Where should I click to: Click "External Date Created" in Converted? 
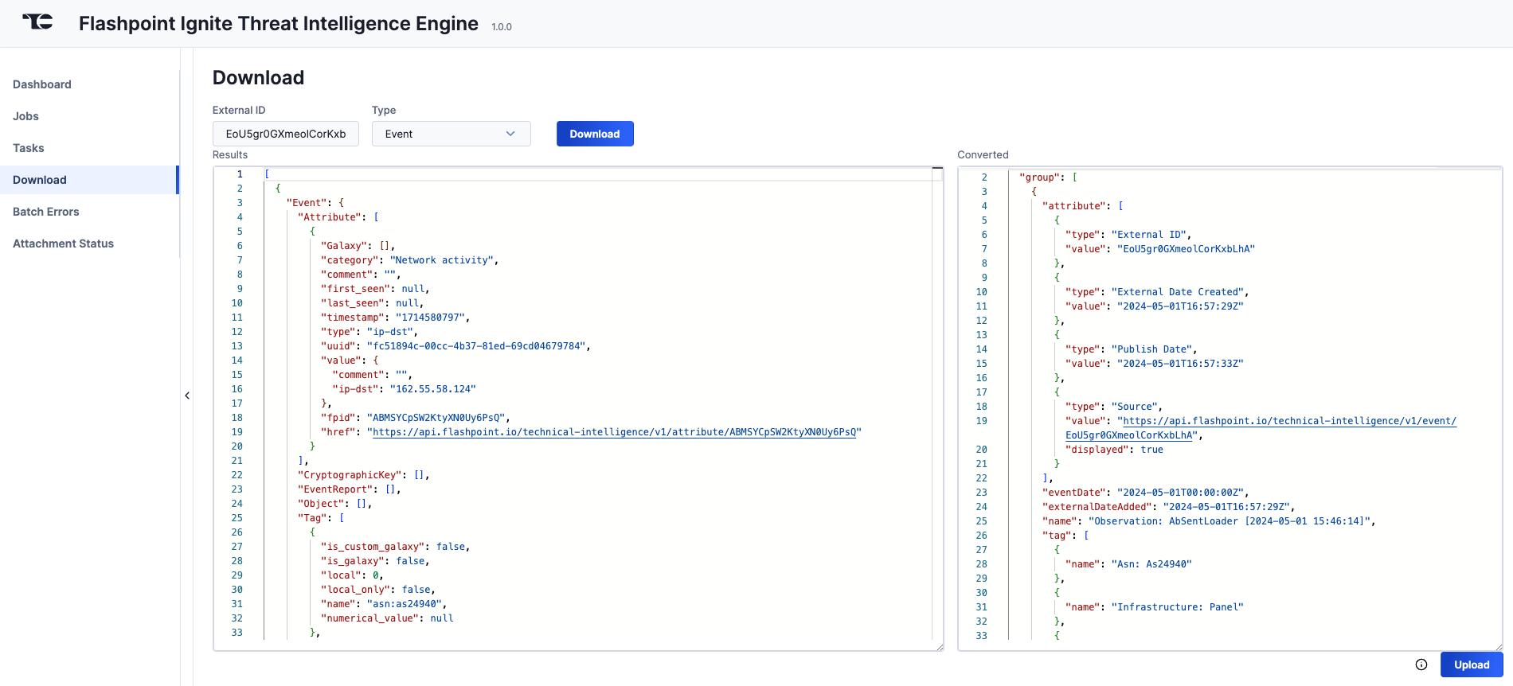pos(1178,292)
